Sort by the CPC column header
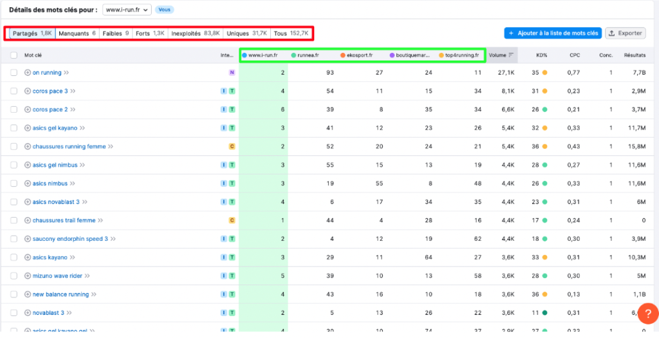Screen dimensions: 659x338 [575, 55]
